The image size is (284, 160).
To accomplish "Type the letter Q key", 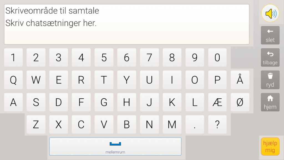I will coord(13,80).
